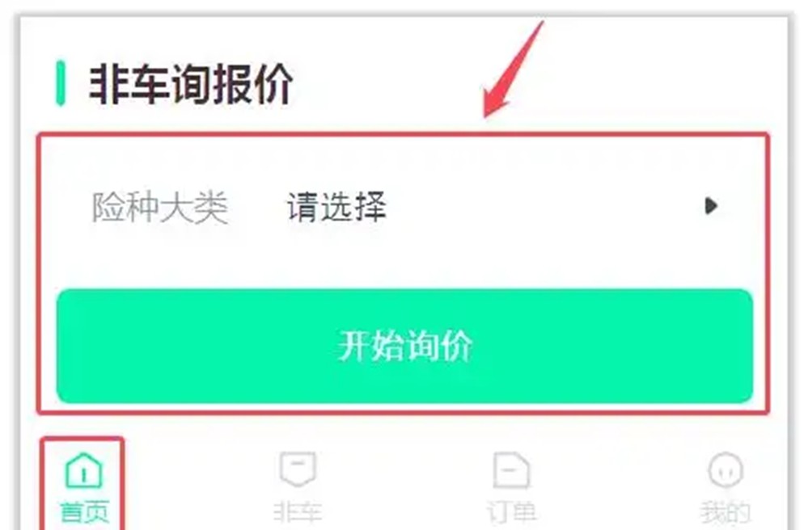Open the 我的 face profile icon
The image size is (808, 530).
726,469
